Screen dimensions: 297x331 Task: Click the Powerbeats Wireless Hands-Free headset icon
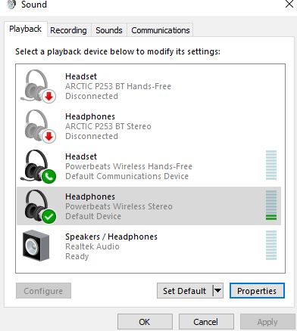point(38,166)
